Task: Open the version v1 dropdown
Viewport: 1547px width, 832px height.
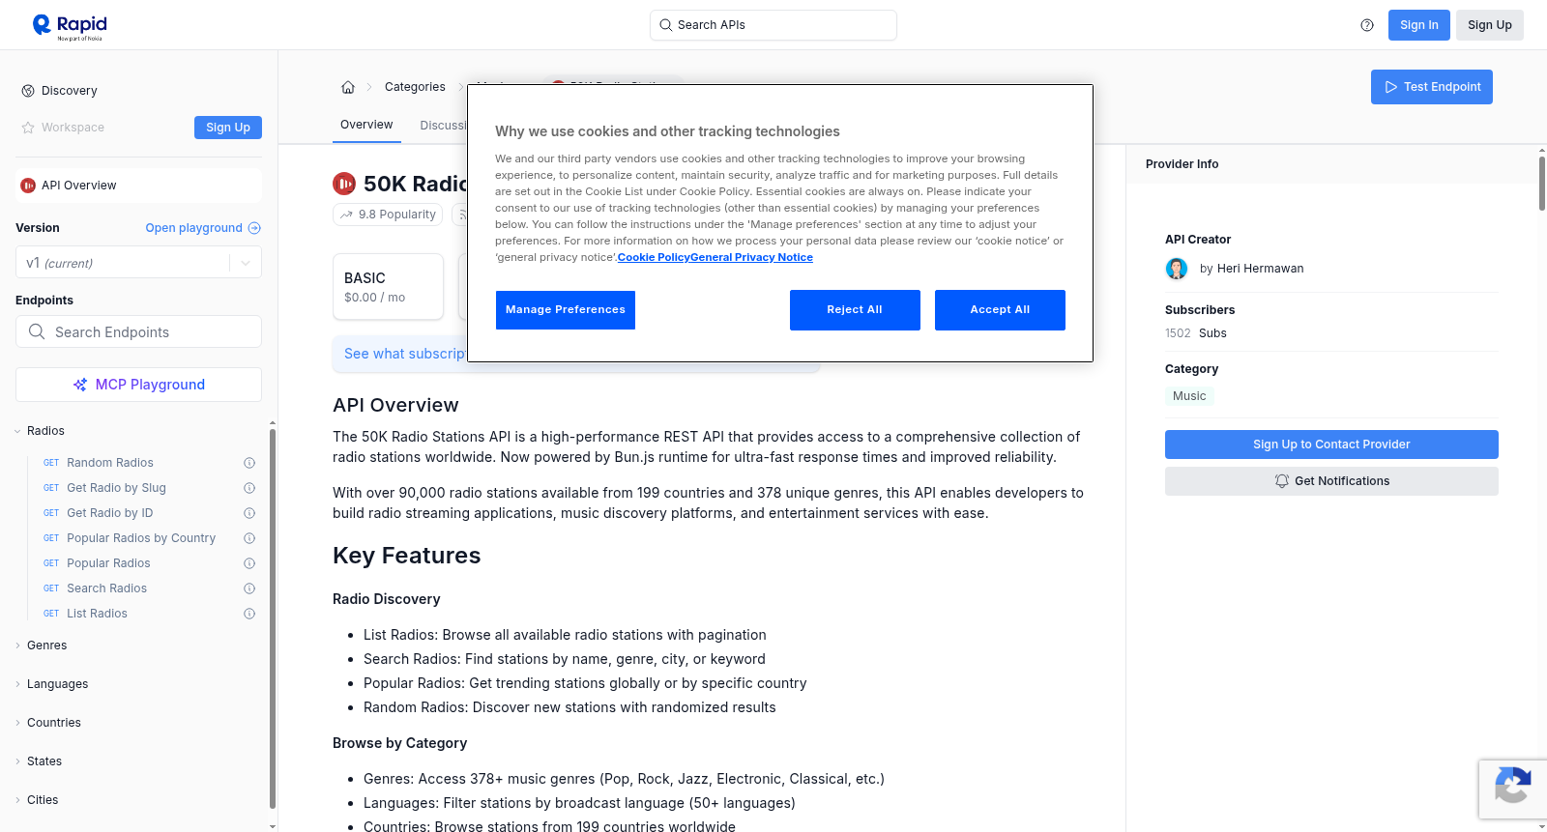Action: 138,263
